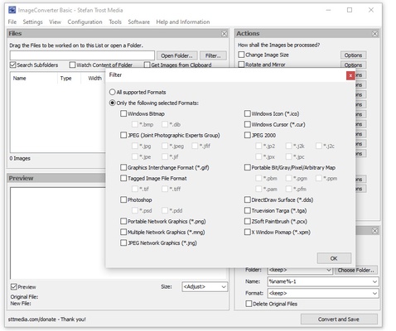
Task: Sort file list by Width column
Action: [x=94, y=79]
